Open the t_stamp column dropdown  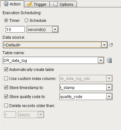(109, 87)
